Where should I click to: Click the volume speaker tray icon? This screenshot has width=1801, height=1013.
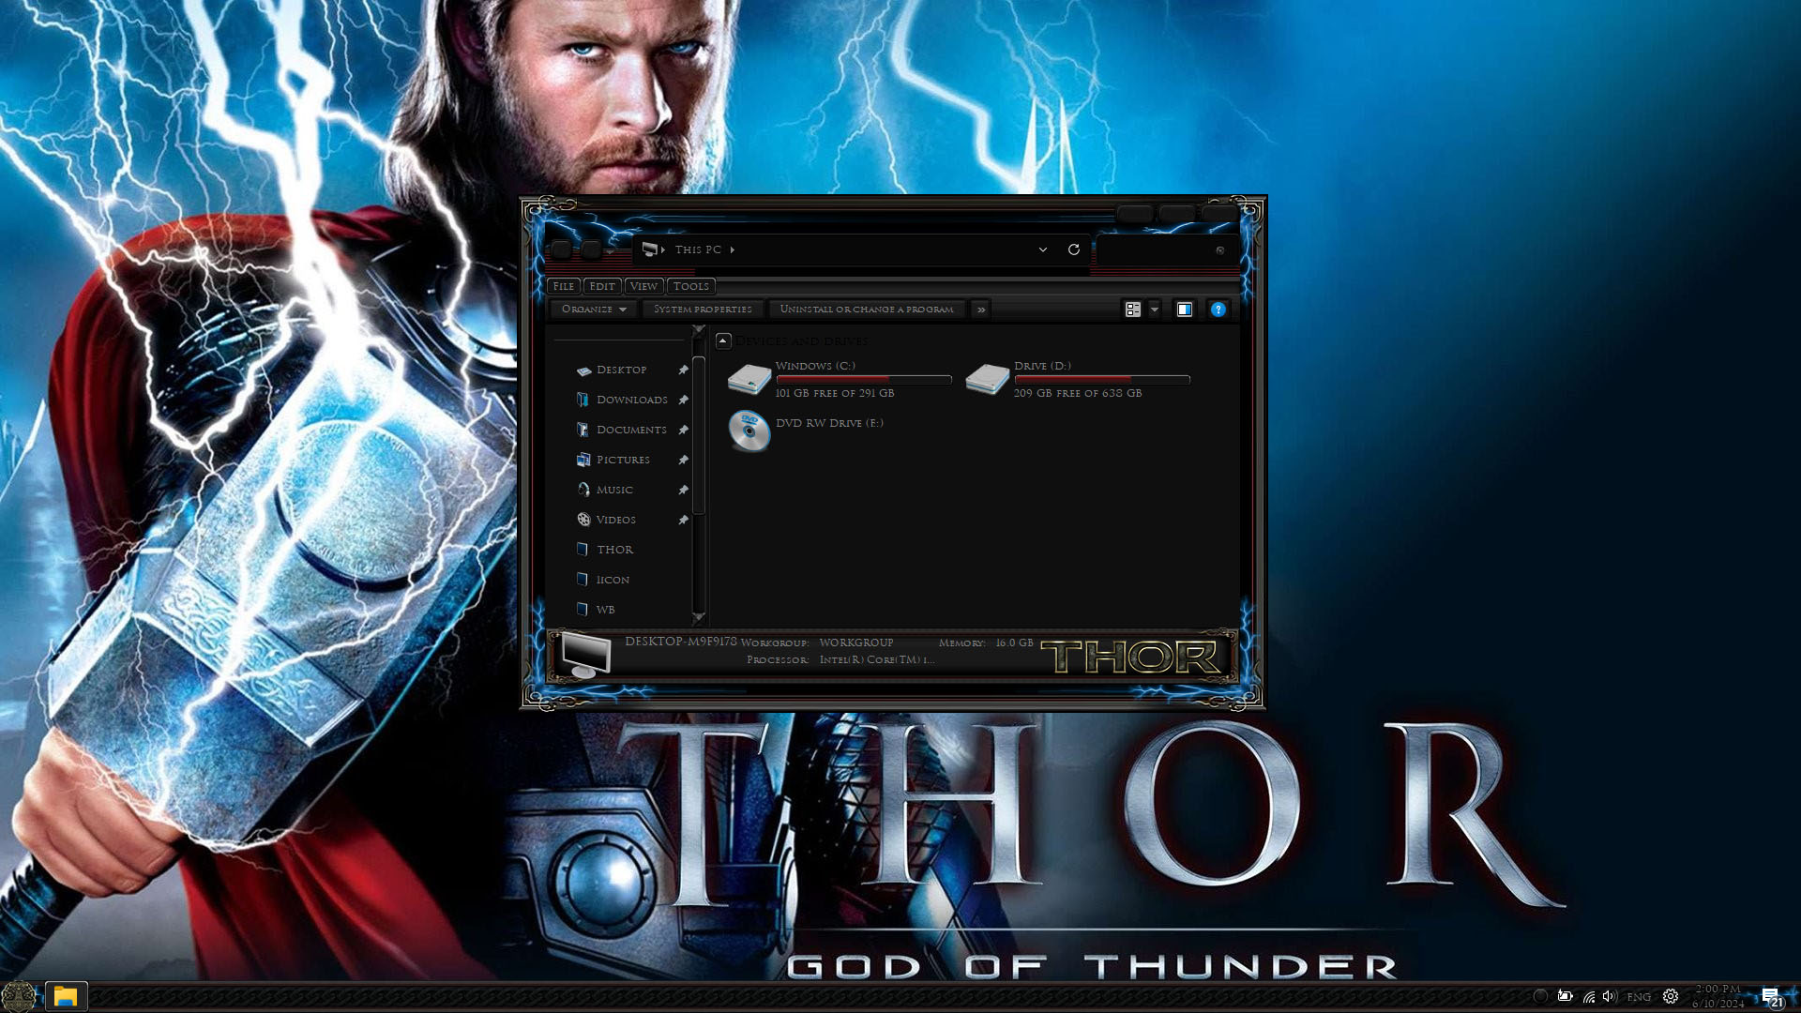point(1610,996)
